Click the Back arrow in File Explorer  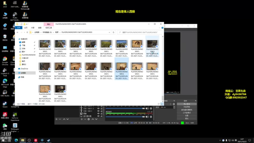tap(17, 32)
